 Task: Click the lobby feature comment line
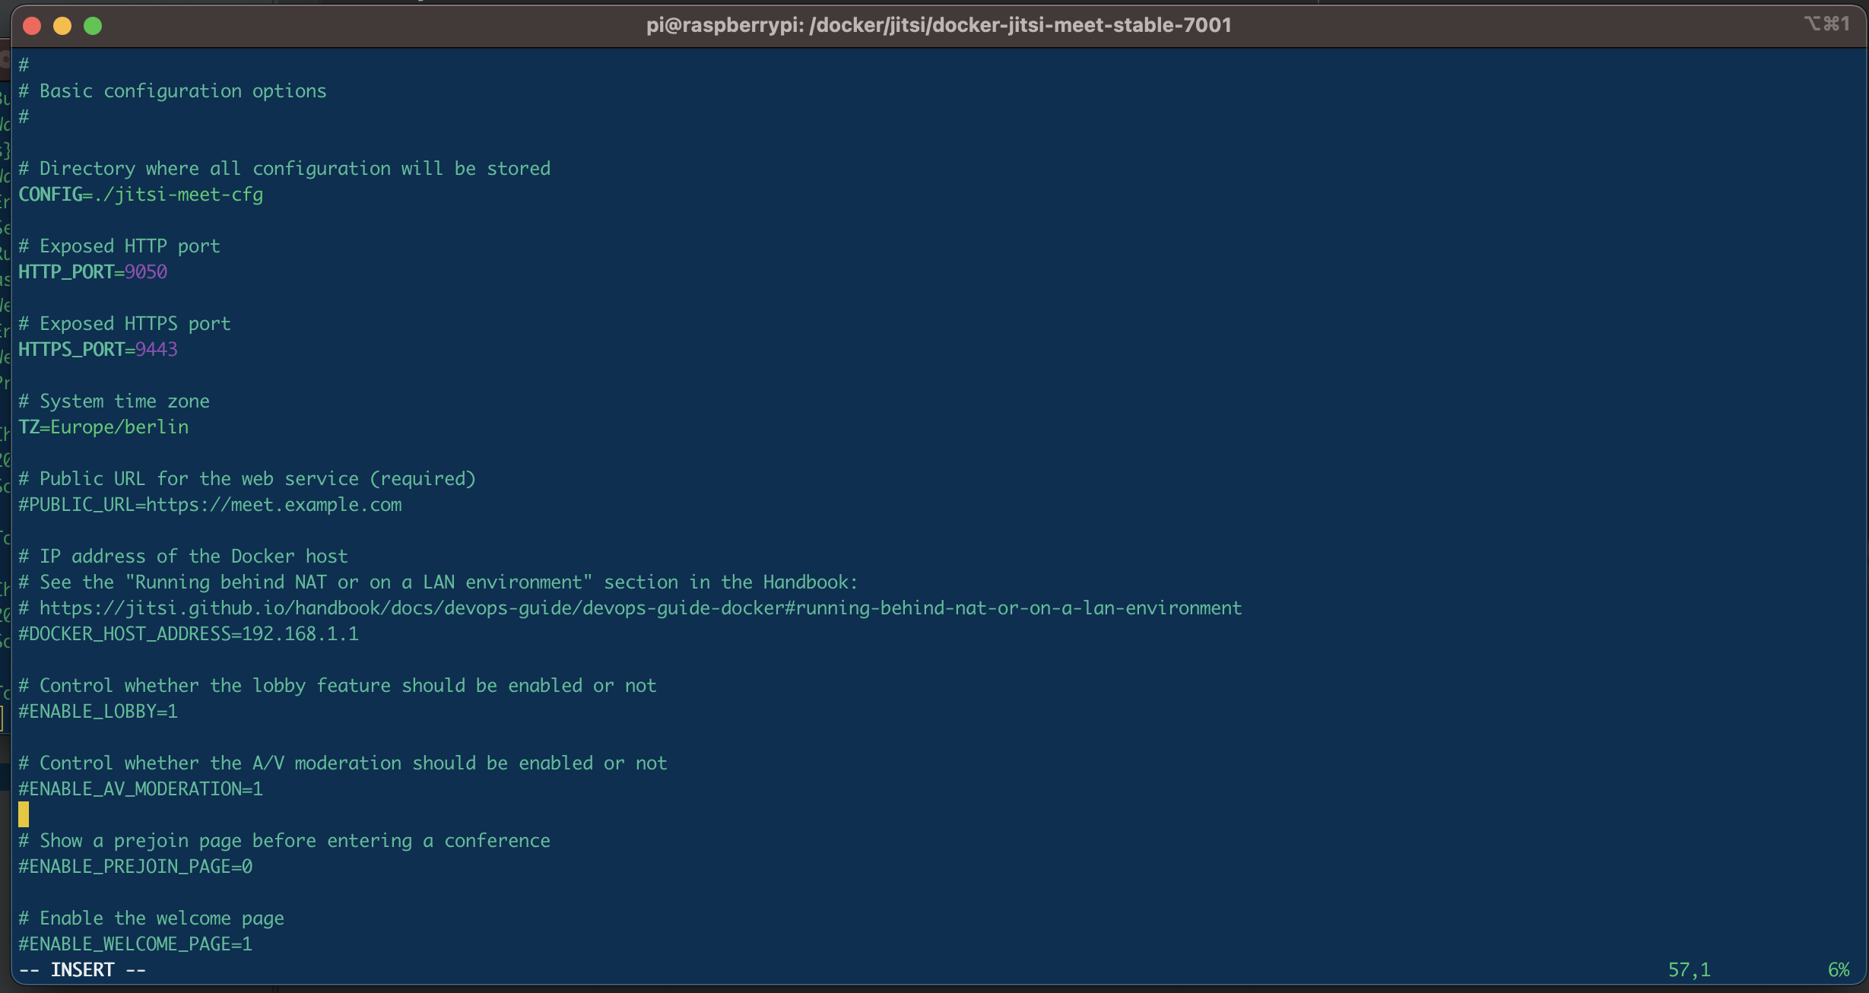tap(338, 686)
